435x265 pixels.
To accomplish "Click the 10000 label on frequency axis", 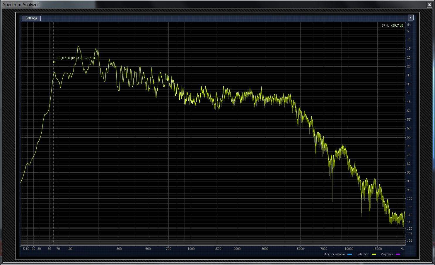I will point(349,249).
